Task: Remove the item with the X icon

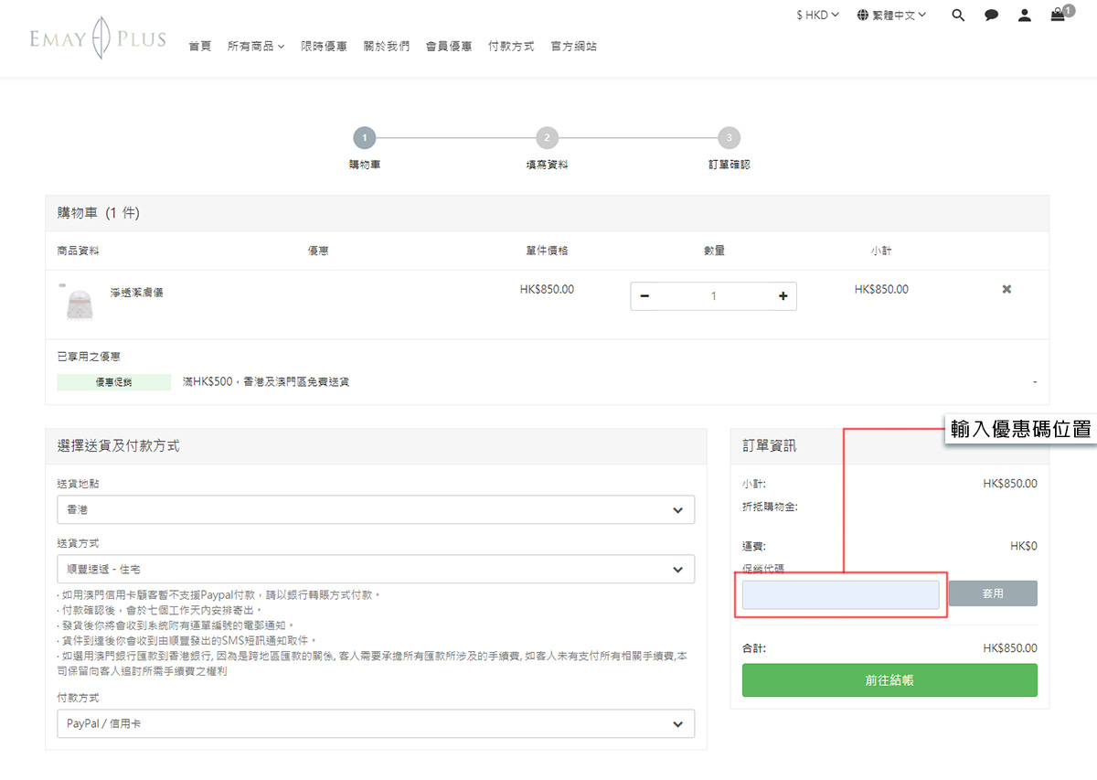Action: tap(1006, 289)
